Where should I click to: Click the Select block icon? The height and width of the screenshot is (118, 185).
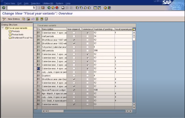point(42,19)
